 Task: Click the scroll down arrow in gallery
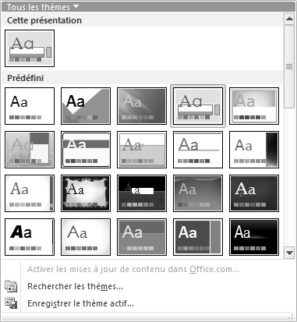pyautogui.click(x=289, y=253)
